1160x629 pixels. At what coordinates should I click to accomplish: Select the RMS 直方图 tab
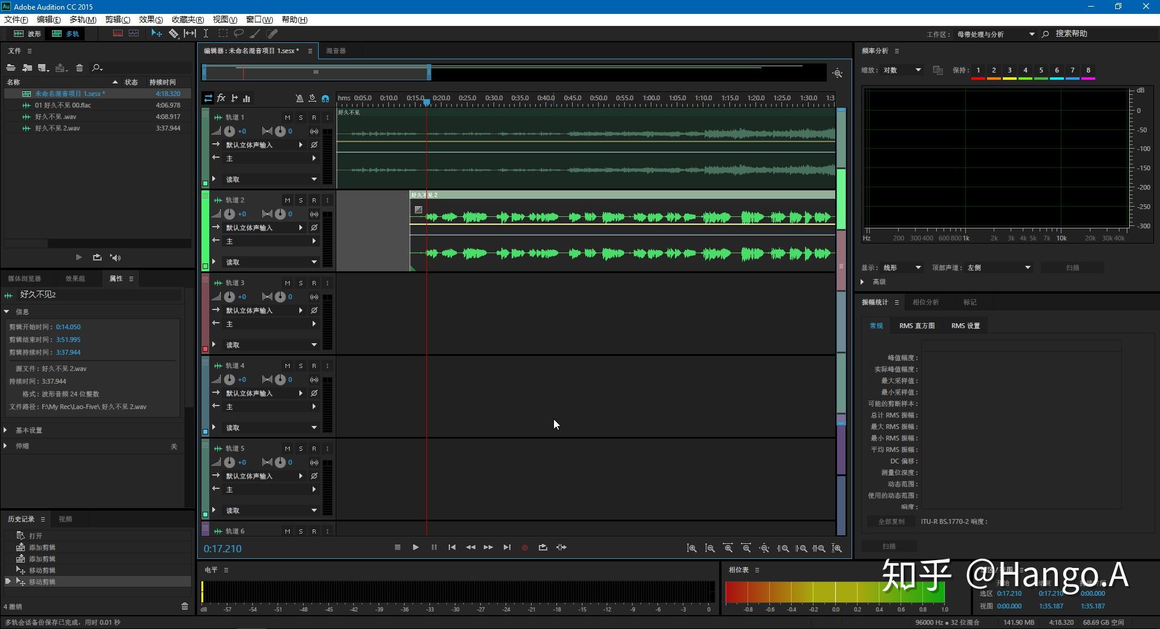pyautogui.click(x=917, y=326)
